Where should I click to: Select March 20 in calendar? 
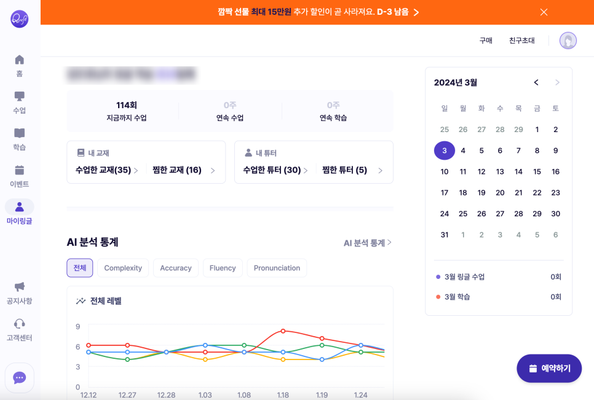[500, 193]
